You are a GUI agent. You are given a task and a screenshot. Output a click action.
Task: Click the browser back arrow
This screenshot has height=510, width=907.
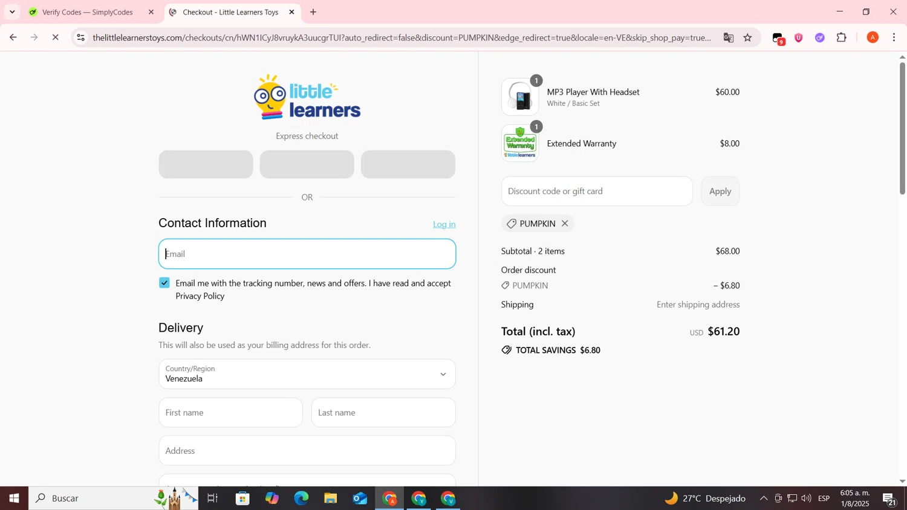pyautogui.click(x=13, y=37)
